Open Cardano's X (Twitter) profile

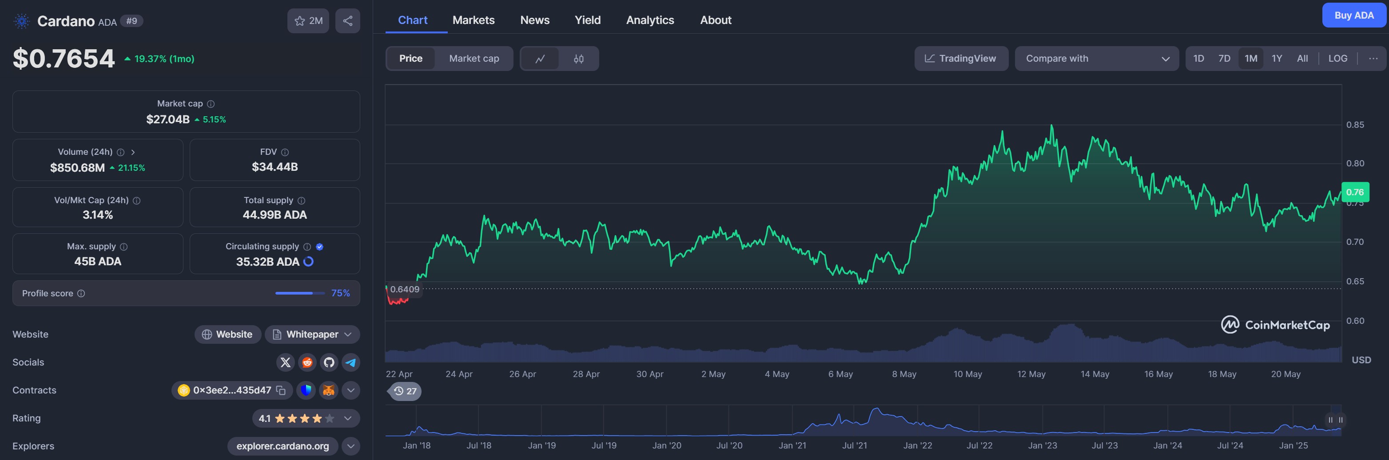285,362
